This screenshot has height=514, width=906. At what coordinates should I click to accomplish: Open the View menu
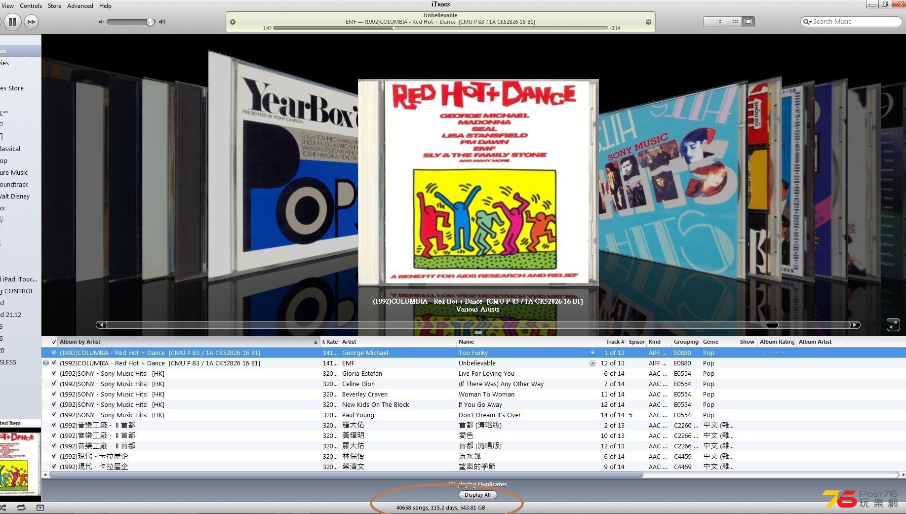pos(8,6)
